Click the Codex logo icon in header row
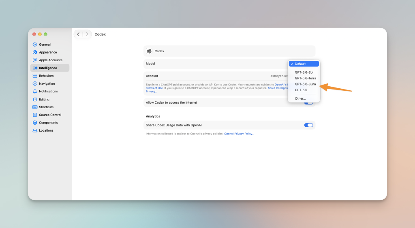The width and height of the screenshot is (415, 228). [149, 51]
